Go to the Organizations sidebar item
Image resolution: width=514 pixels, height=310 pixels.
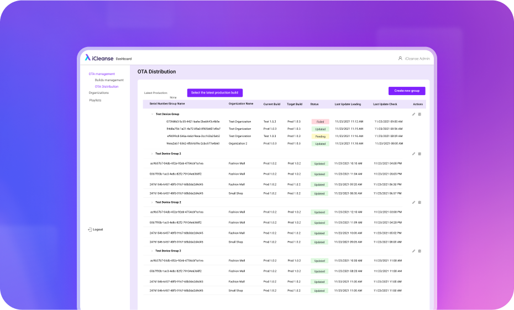tap(99, 93)
